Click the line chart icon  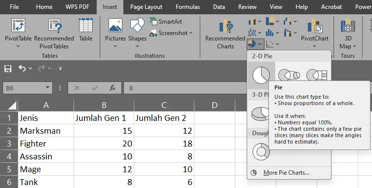pos(252,33)
